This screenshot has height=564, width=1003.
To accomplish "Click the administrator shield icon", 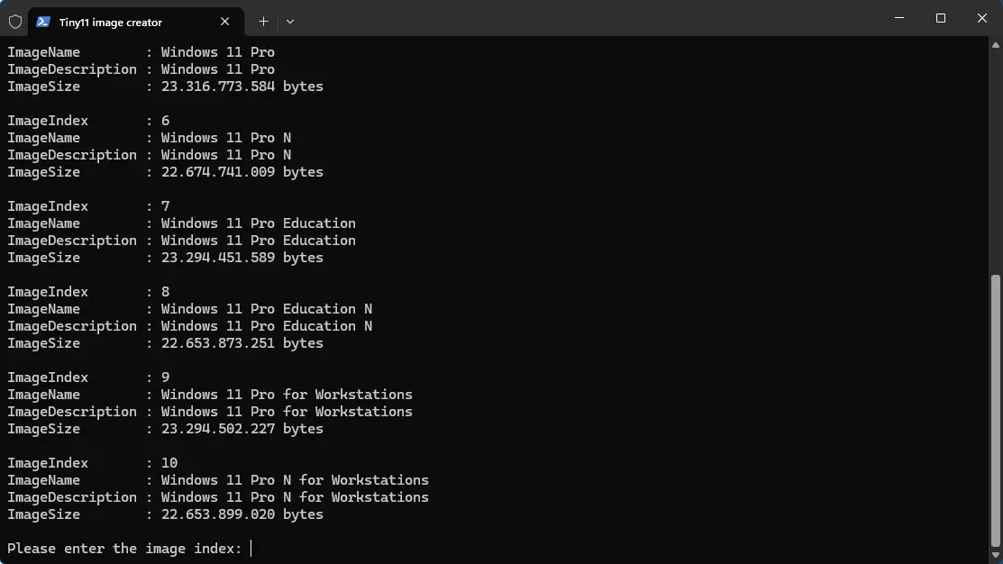I will (15, 22).
